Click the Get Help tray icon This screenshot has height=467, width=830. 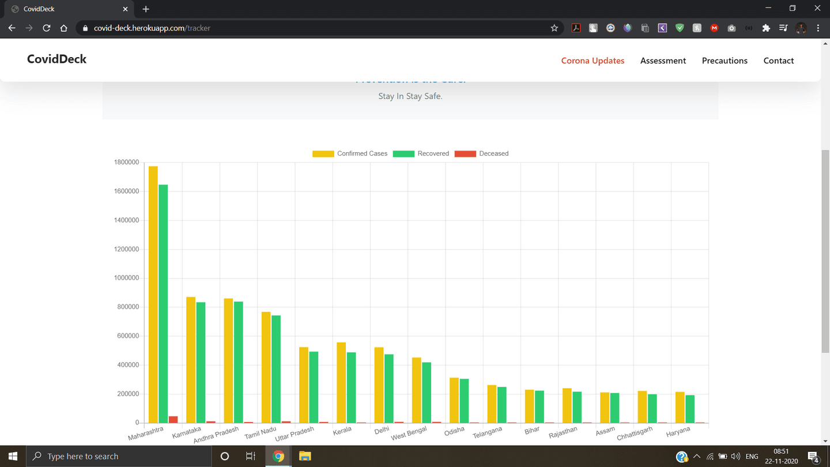pyautogui.click(x=682, y=457)
